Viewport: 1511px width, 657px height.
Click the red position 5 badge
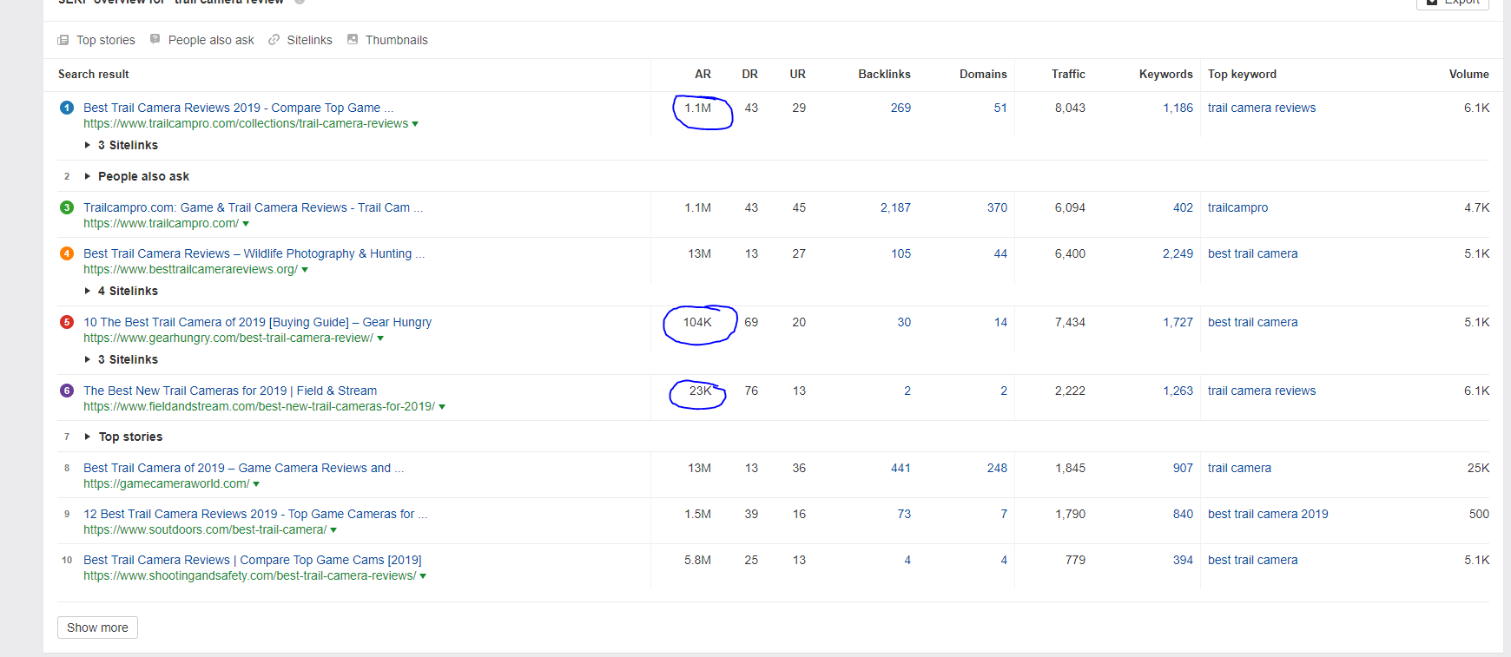[67, 322]
